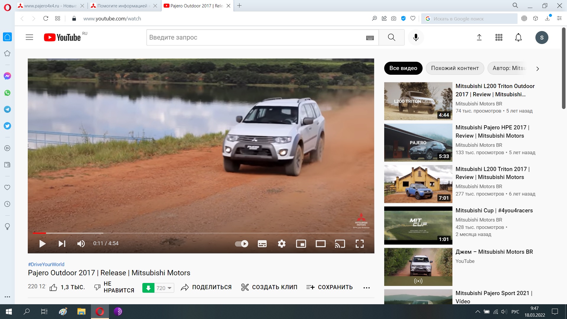567x319 pixels.
Task: Open the miniplayer mode icon
Action: pos(301,244)
